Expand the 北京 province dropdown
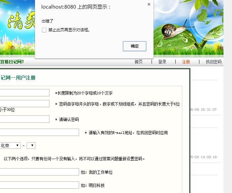The width and height of the screenshot is (232, 193). [x=10, y=145]
